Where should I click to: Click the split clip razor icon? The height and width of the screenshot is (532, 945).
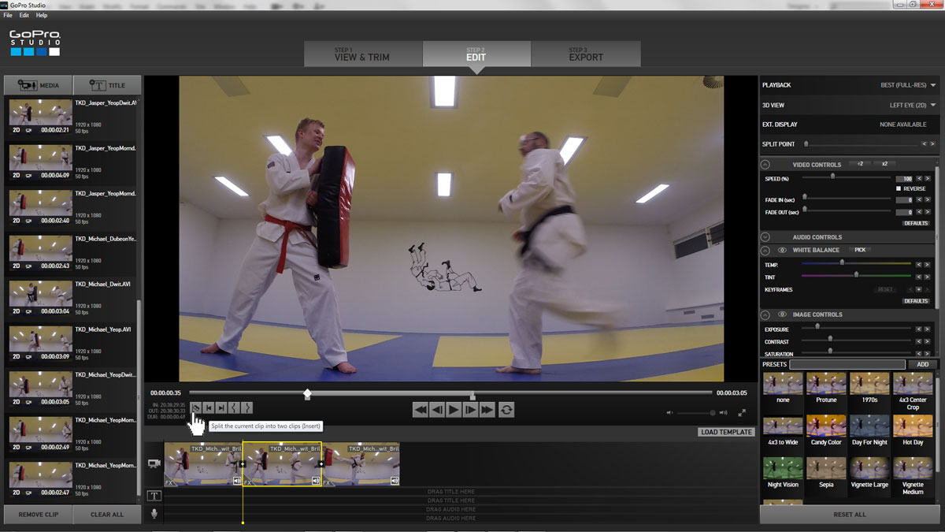coord(196,407)
